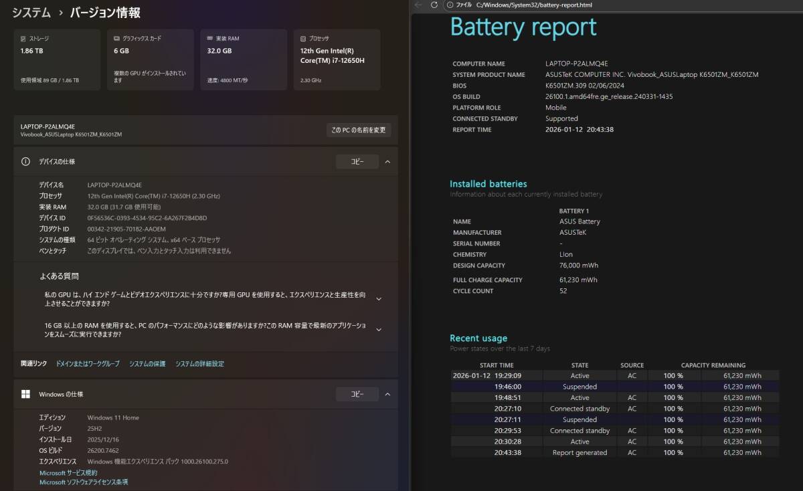Open the domain or workgroup link

[88, 364]
